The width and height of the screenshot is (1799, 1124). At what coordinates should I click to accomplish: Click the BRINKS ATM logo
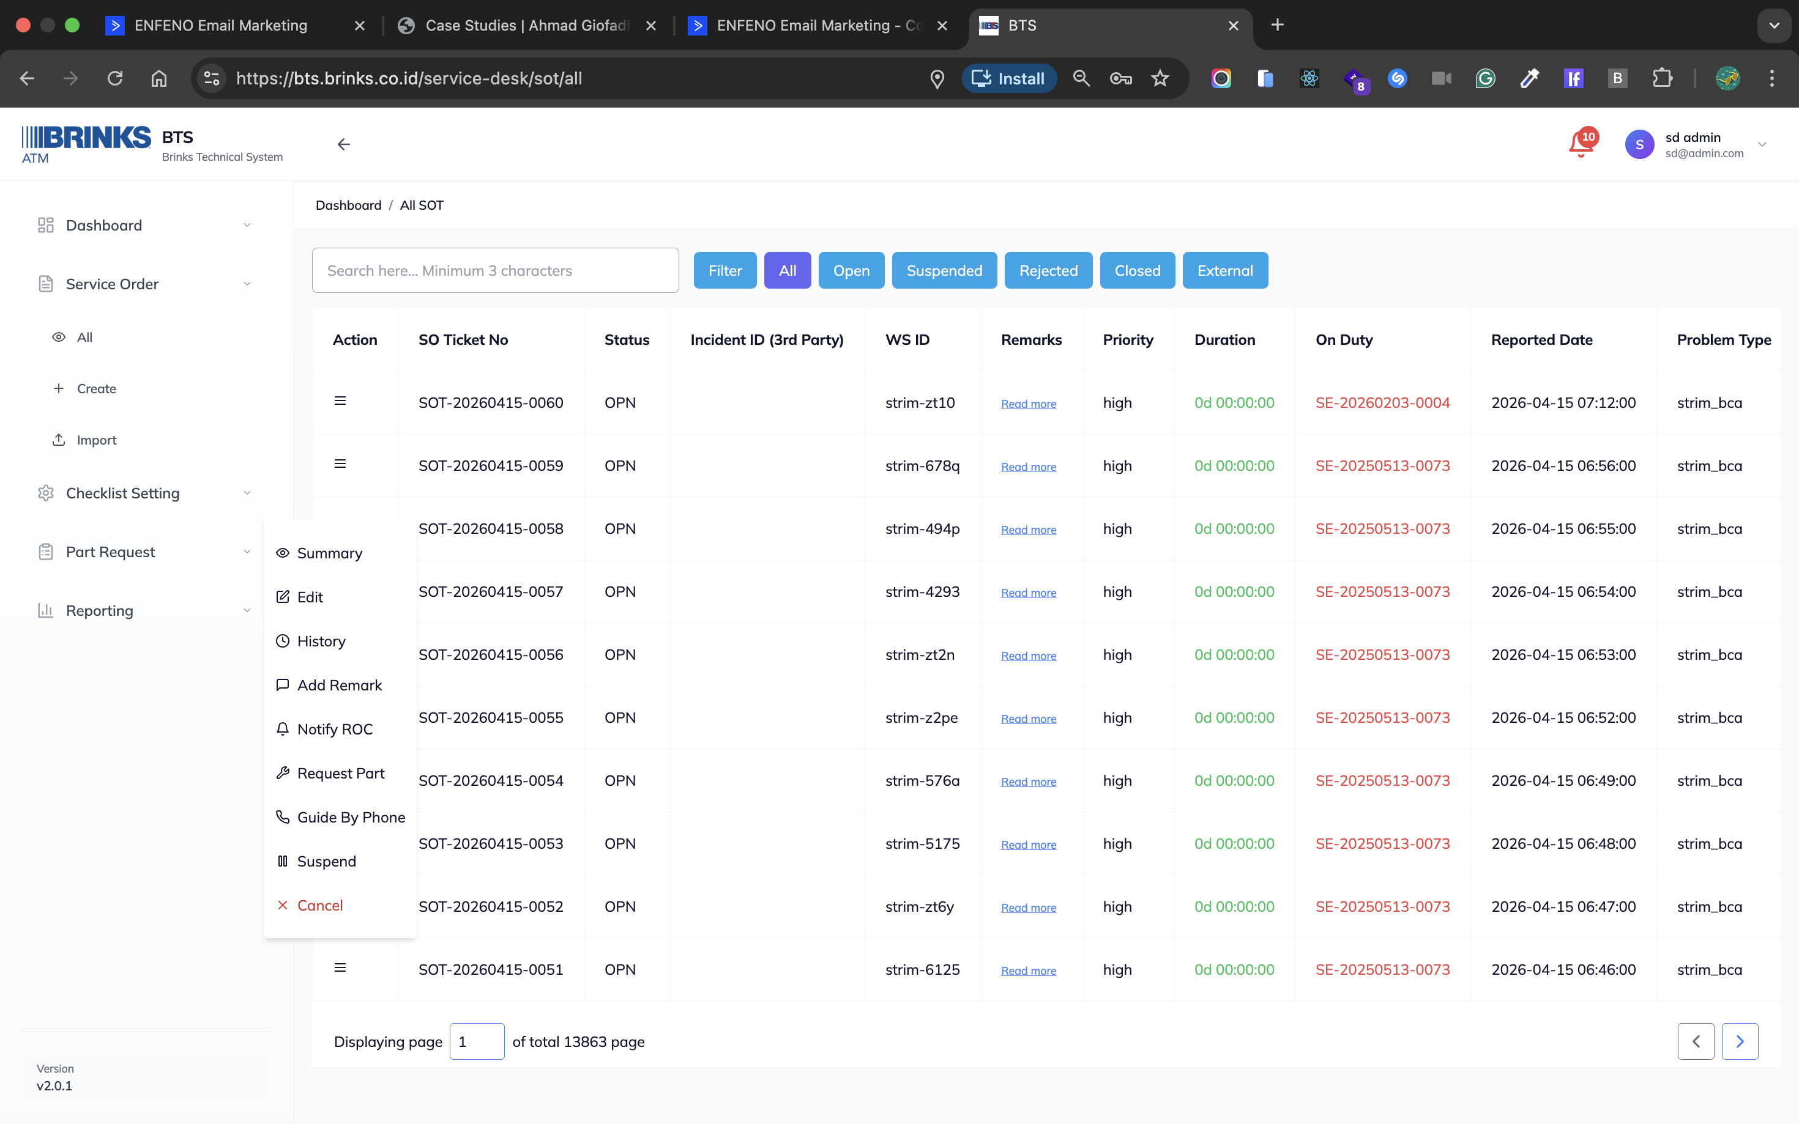[x=86, y=144]
